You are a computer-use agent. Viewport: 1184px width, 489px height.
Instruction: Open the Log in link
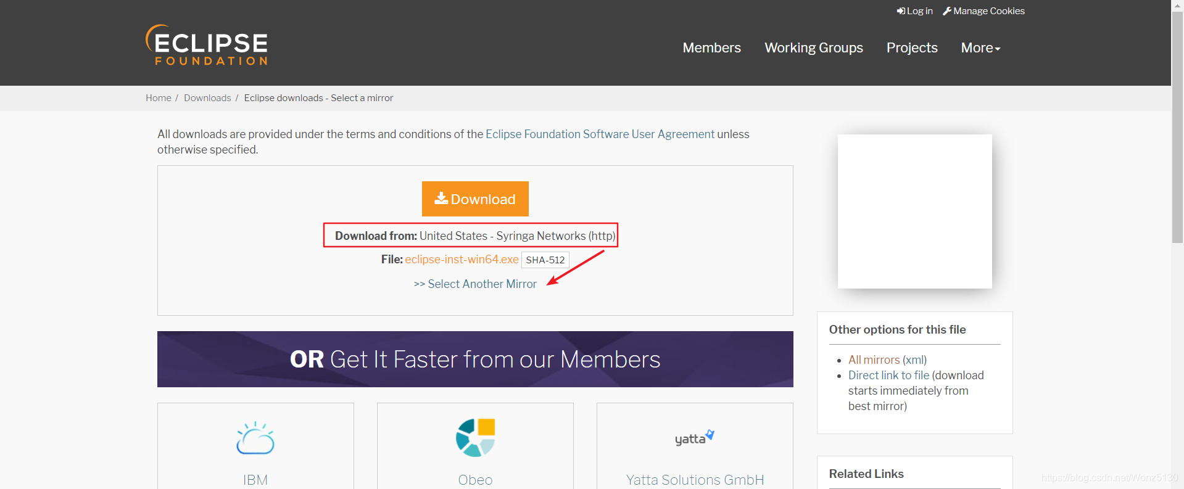(x=914, y=11)
